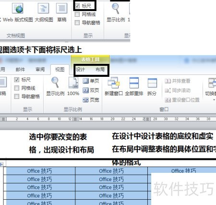Set zoom to 100% page icon
The height and width of the screenshot is (205, 216).
click(73, 83)
